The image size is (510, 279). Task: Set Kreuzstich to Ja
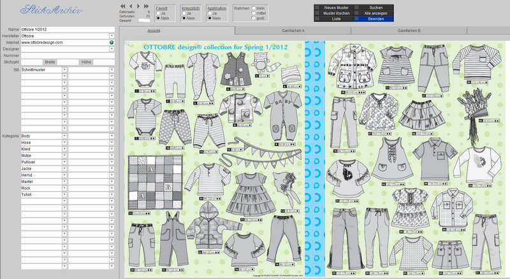[184, 13]
